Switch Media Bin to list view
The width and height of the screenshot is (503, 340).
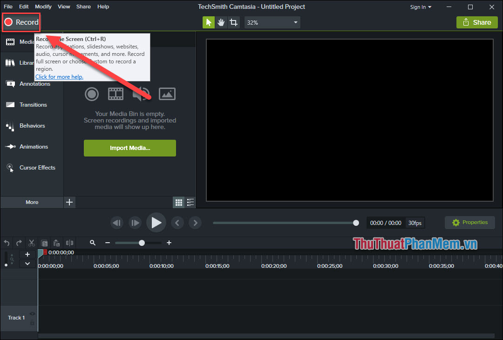(x=190, y=202)
